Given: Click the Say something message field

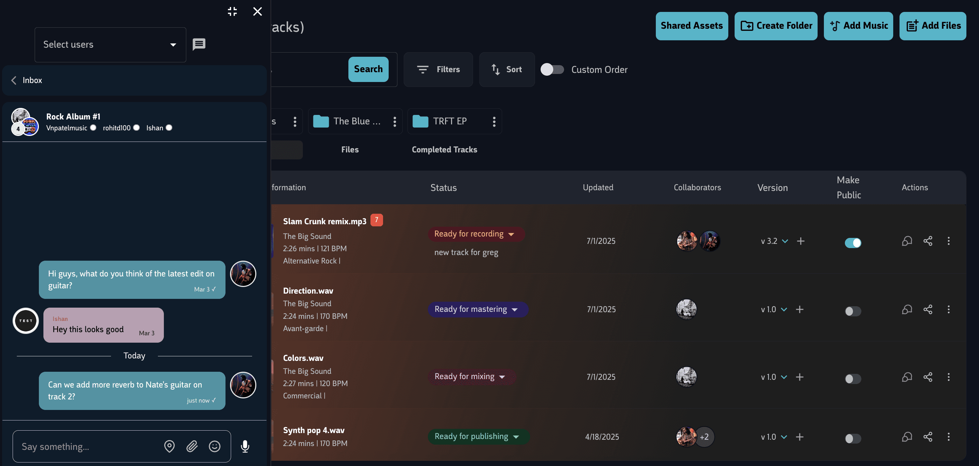Looking at the screenshot, I should [x=88, y=446].
